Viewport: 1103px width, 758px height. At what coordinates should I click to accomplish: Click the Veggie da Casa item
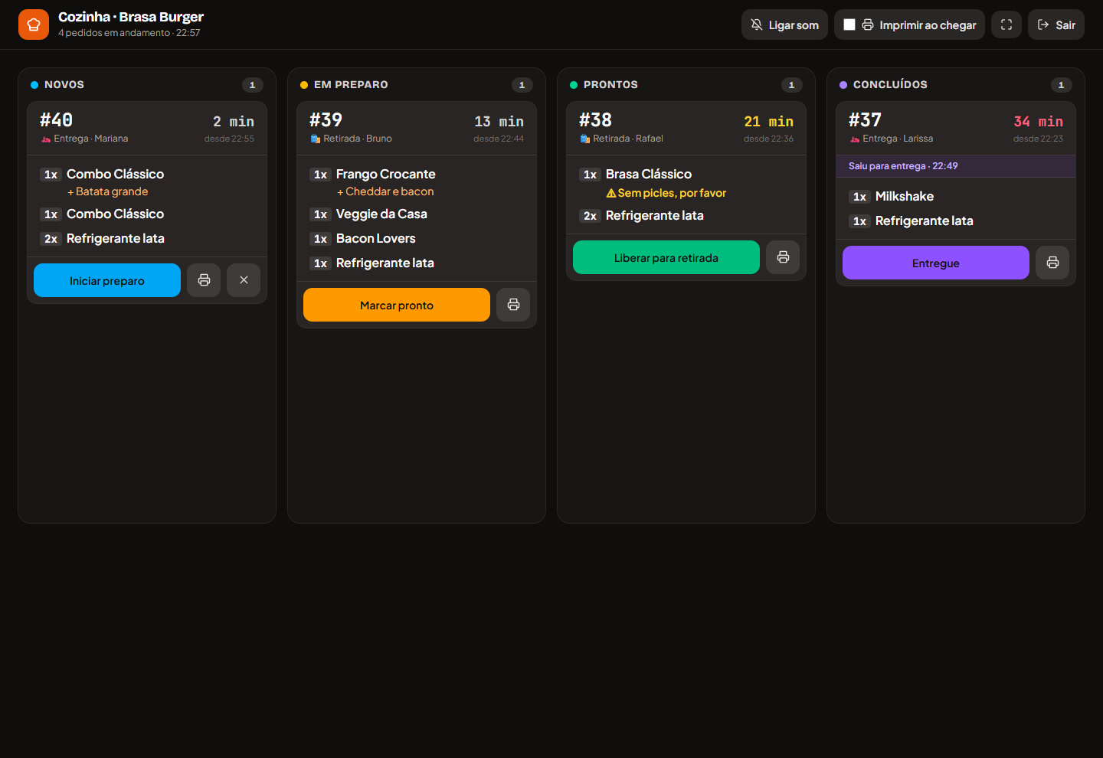(381, 214)
